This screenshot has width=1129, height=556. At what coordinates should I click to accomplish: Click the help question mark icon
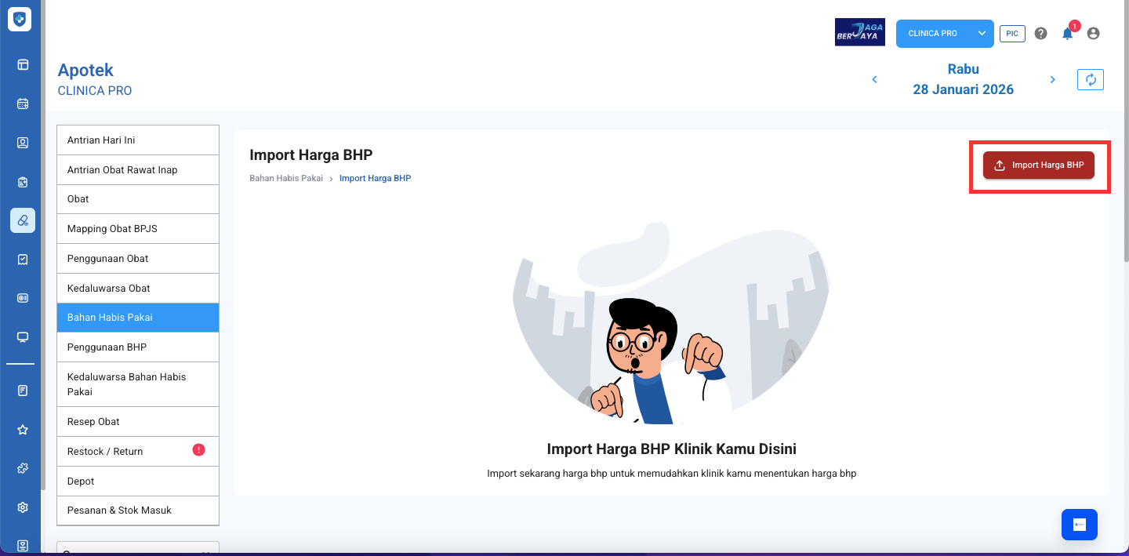click(1040, 34)
